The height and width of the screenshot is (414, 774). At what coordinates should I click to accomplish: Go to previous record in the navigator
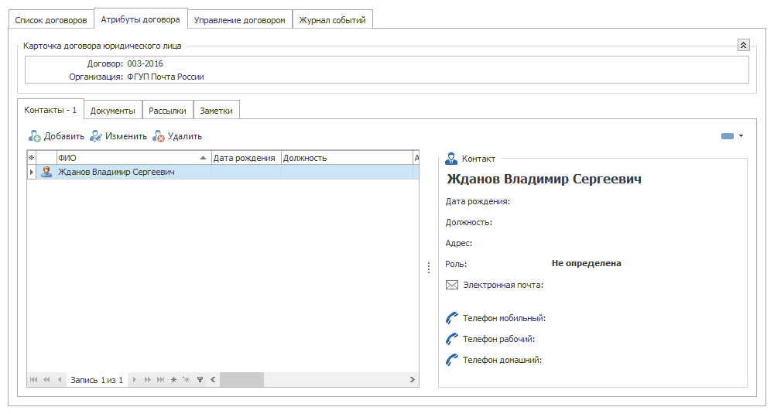click(x=60, y=379)
